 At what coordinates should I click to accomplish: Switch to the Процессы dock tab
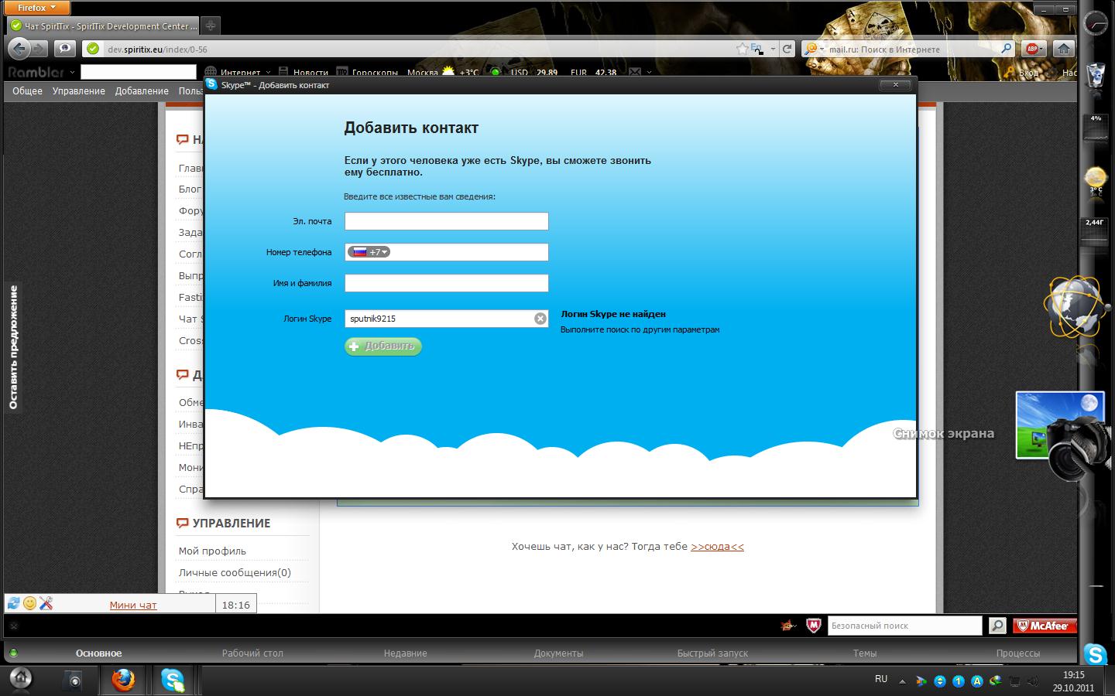click(1017, 653)
